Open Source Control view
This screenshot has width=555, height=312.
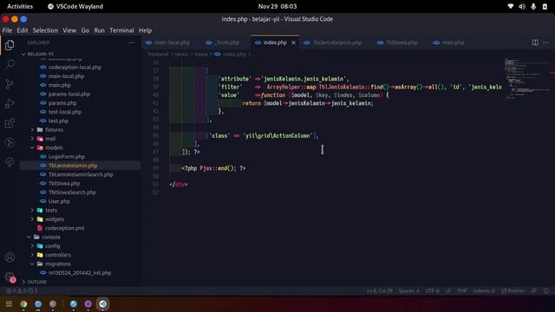point(10,84)
